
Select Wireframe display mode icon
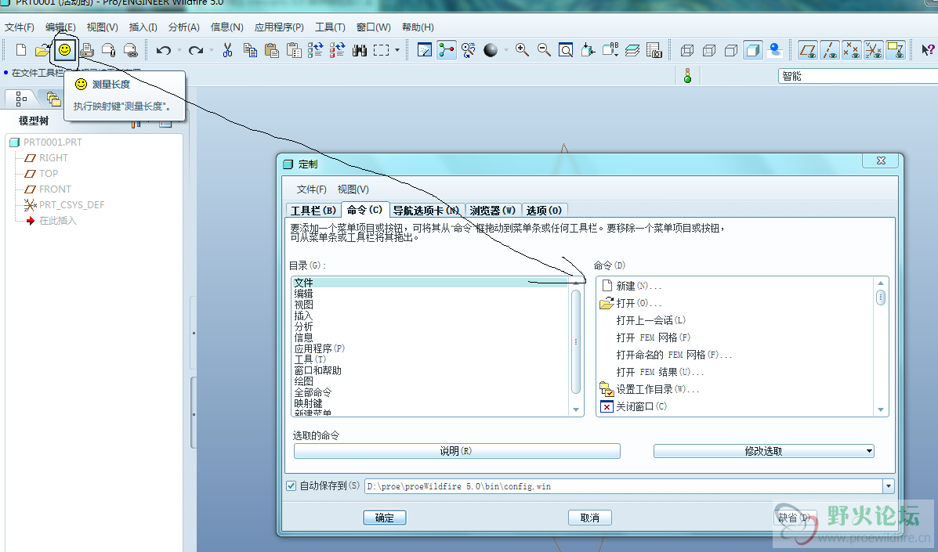tap(687, 50)
